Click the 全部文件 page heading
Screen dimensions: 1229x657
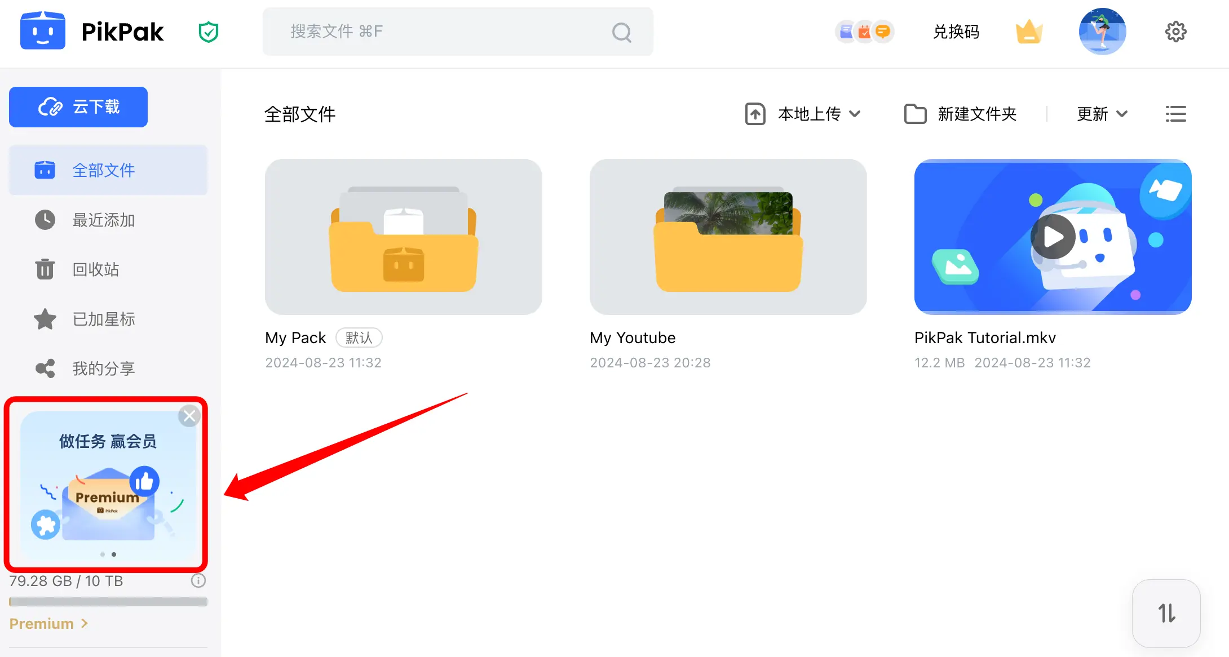pos(300,114)
